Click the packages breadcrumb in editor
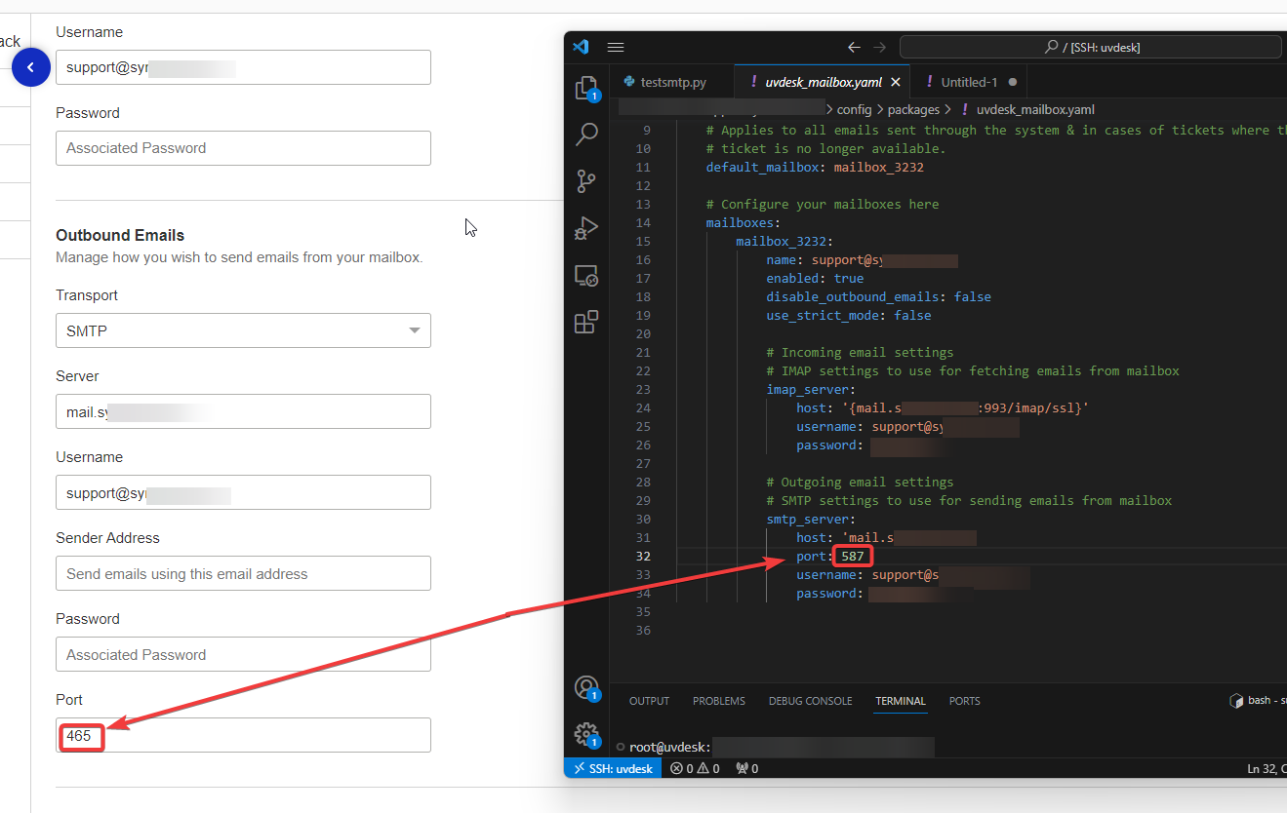 913,109
